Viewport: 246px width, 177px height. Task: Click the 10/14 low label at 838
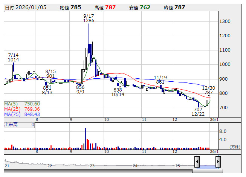click(118, 92)
